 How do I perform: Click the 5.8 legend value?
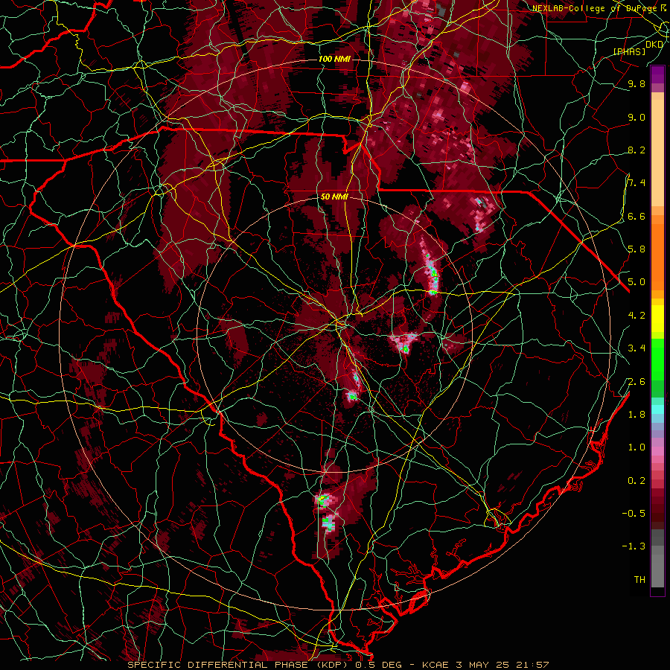(636, 249)
